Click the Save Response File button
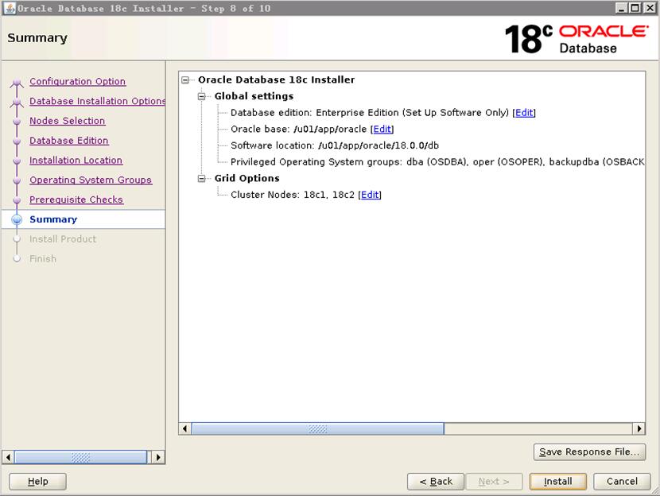660x496 pixels. point(589,451)
